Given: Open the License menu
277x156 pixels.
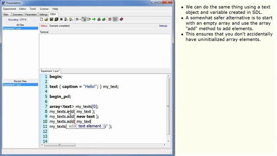Looking at the screenshot, I should tap(44, 9).
